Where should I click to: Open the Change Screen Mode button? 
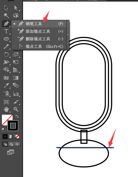[10, 152]
